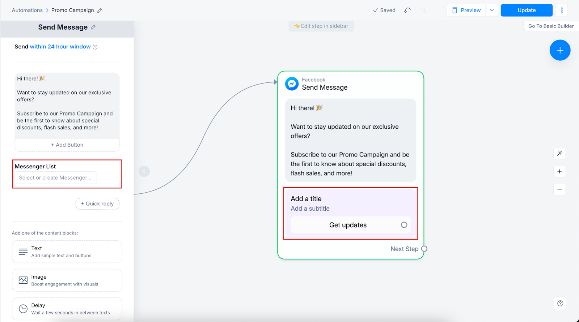Click the magic wand auto-arrange icon
The image size is (579, 322).
pyautogui.click(x=559, y=154)
